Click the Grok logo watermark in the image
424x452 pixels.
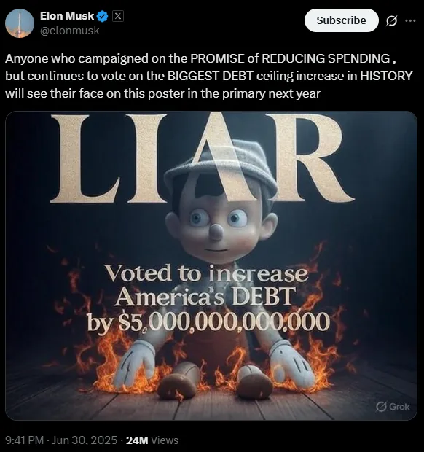393,407
